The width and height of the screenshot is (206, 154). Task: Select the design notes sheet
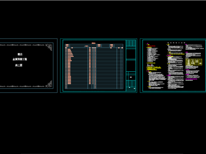[173, 65]
